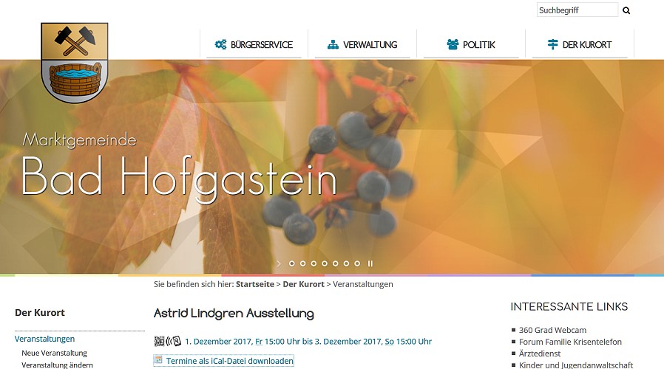
Task: Click the people icon next to Politik
Action: [453, 44]
